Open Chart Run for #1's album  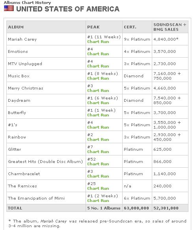pos(98,127)
